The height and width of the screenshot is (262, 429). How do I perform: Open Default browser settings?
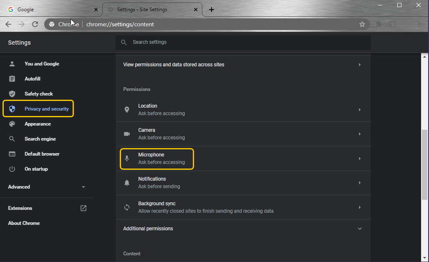coord(42,154)
